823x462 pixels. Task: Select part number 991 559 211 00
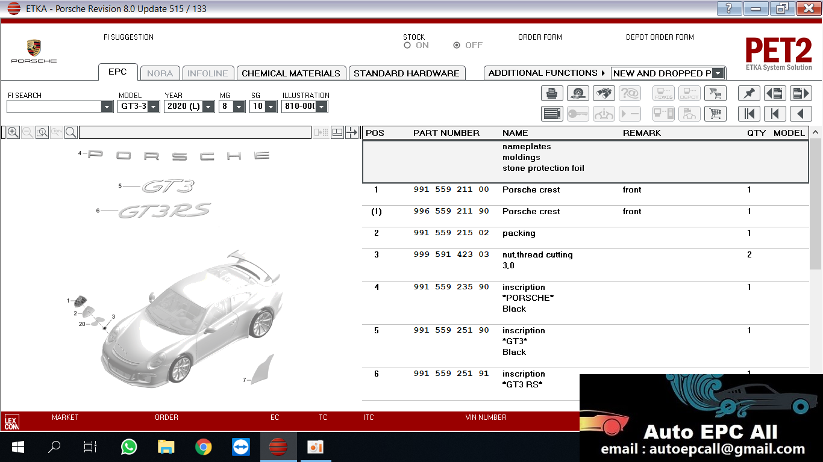pyautogui.click(x=451, y=190)
